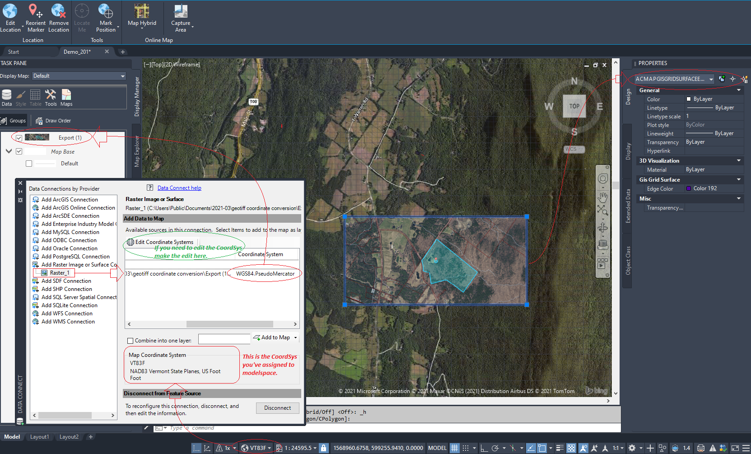Expand the 3D Visualization properties section
Image resolution: width=751 pixels, height=454 pixels.
click(739, 160)
